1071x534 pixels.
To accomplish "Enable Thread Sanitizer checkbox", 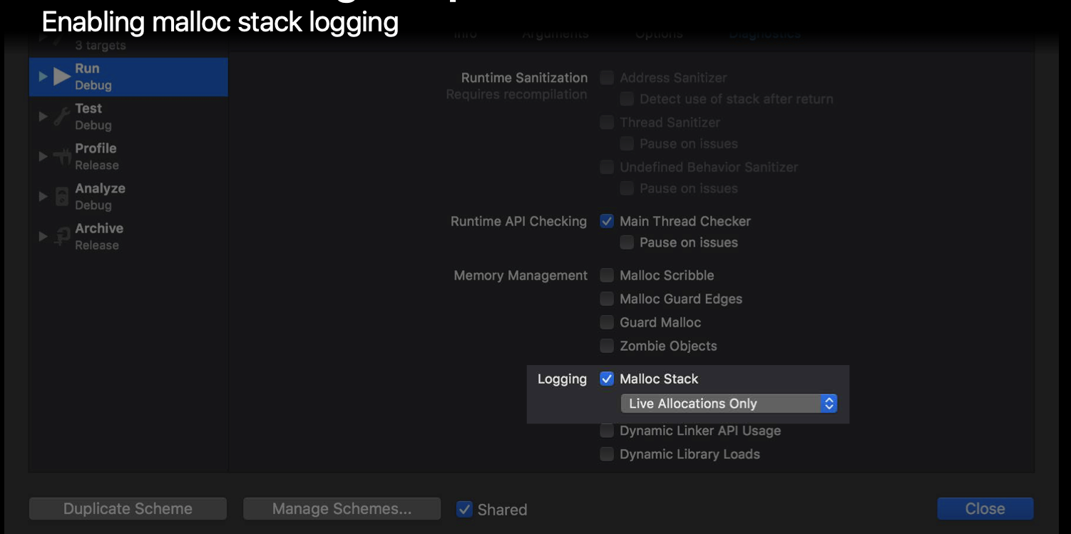I will [607, 123].
